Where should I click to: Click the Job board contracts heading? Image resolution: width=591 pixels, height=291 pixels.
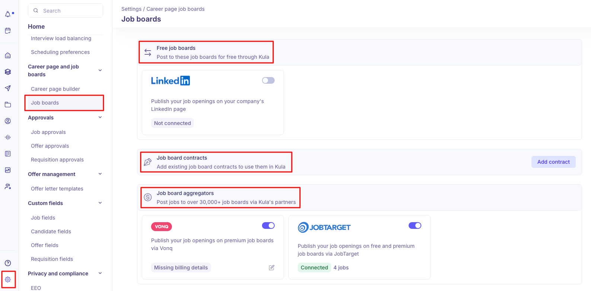[182, 158]
